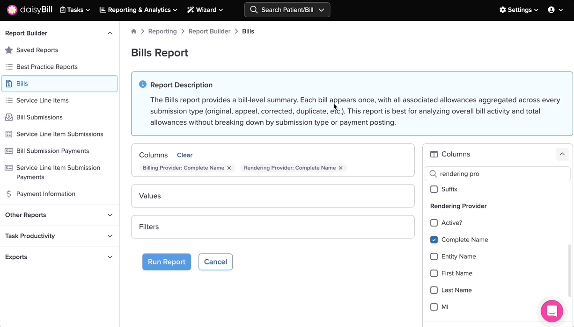Click the columns search input field

(x=501, y=174)
